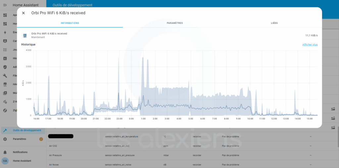The image size is (339, 168).
Task: Click the middle adjust-sum icon in statistics table
Action: click(333, 118)
